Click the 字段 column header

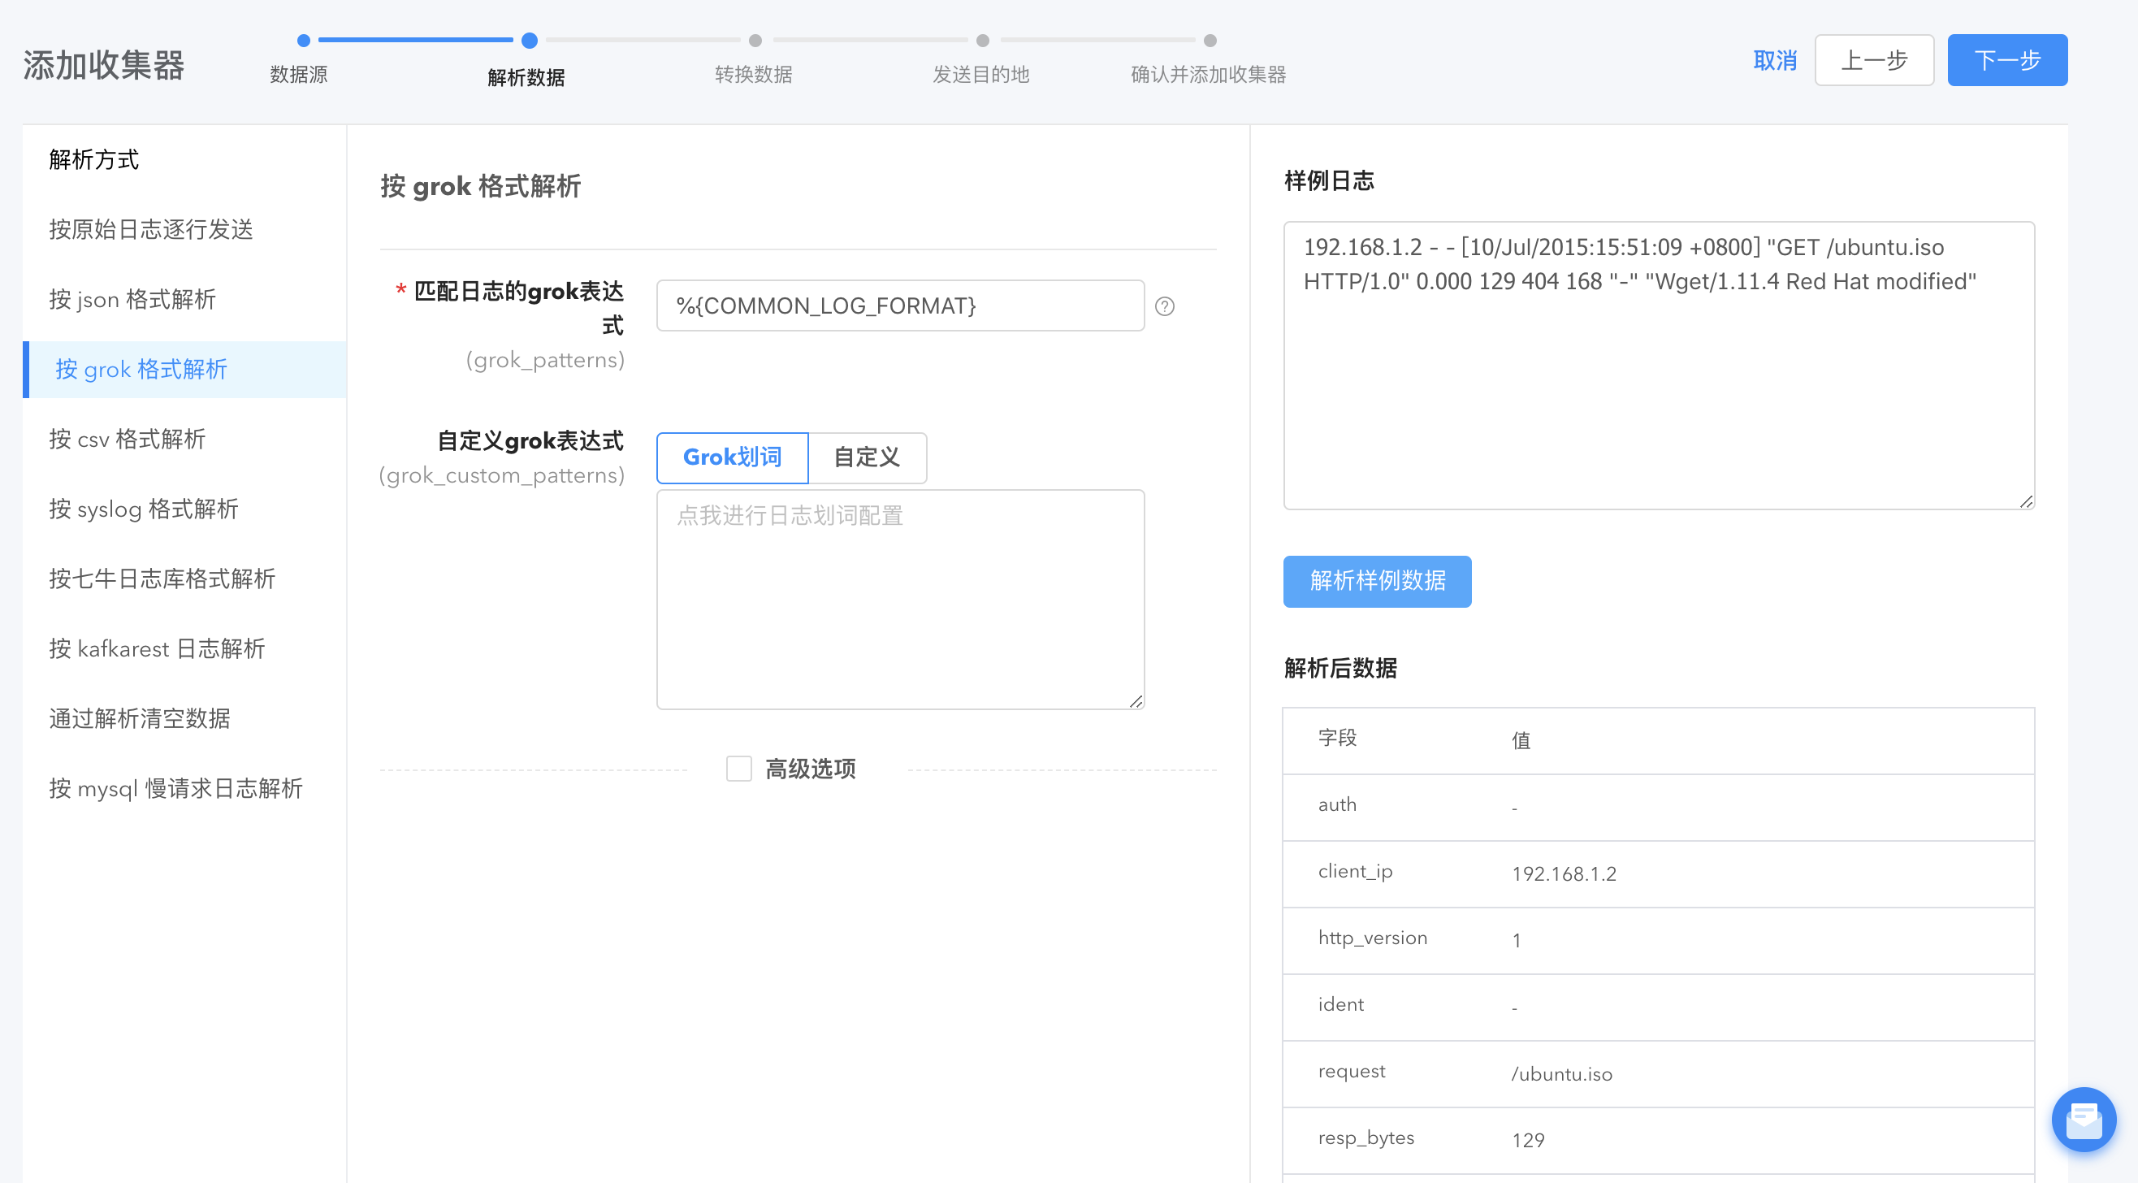(1337, 738)
